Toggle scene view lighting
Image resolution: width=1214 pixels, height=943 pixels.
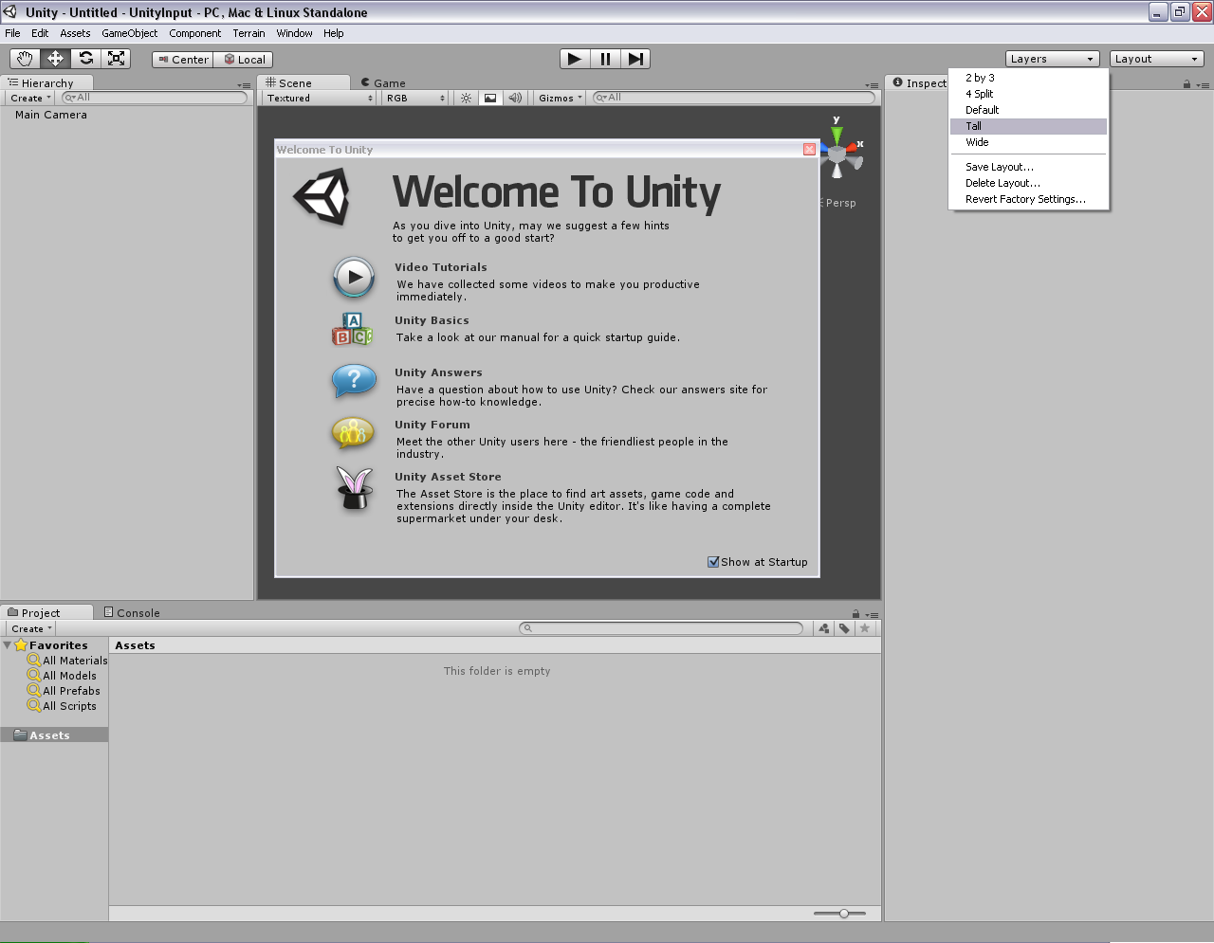click(464, 97)
